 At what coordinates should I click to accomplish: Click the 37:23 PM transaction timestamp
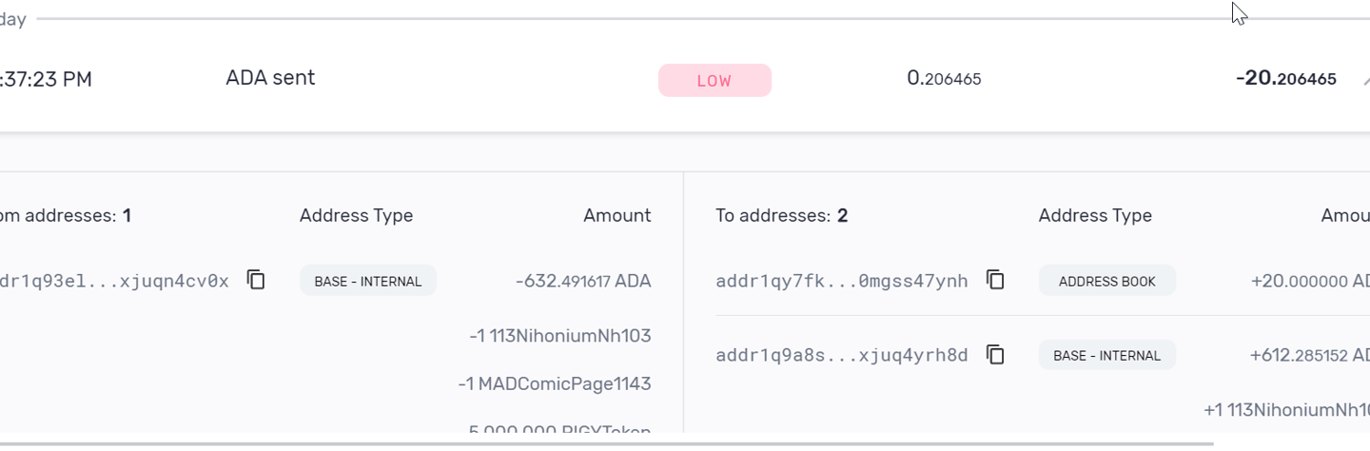[x=46, y=80]
